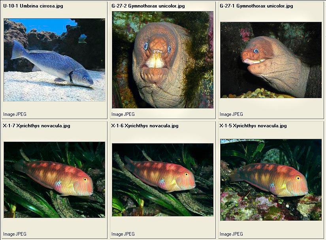326x240 pixels.
Task: Click the blank area beneath the G-27-1 image
Action: coord(271,105)
